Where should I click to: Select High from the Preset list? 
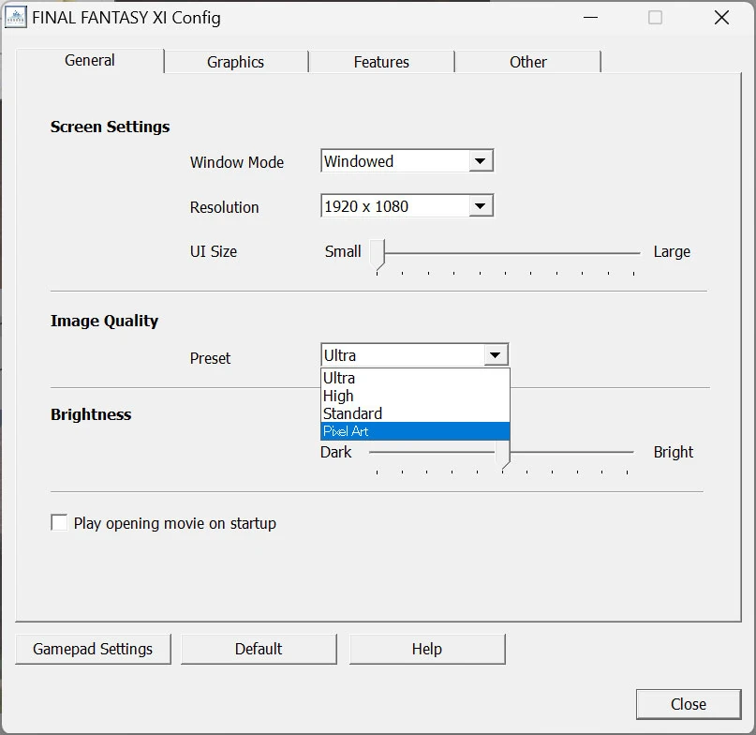(x=415, y=396)
